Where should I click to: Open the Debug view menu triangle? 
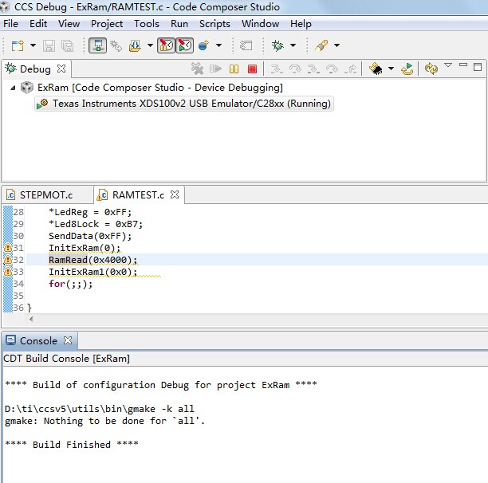click(448, 65)
